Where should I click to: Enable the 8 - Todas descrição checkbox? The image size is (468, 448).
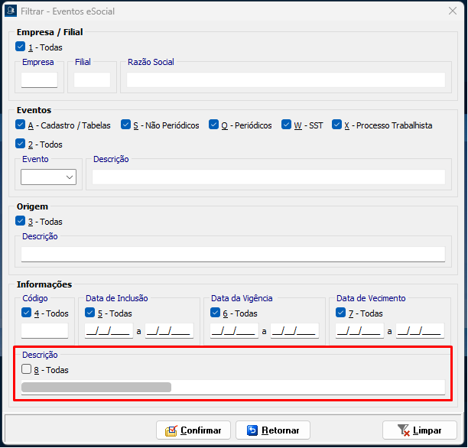(27, 369)
